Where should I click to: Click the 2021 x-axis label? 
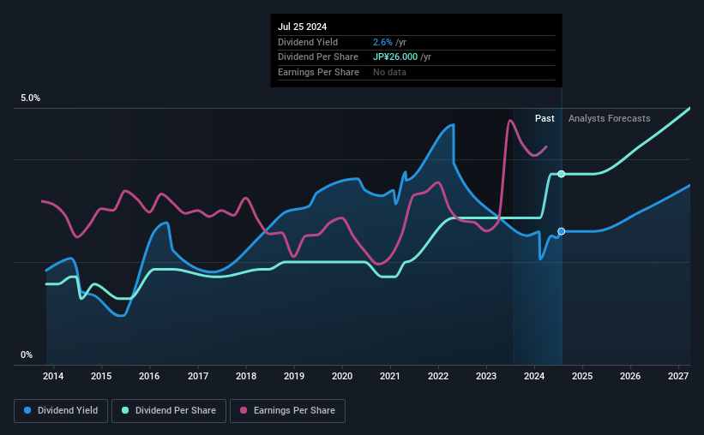(x=389, y=376)
